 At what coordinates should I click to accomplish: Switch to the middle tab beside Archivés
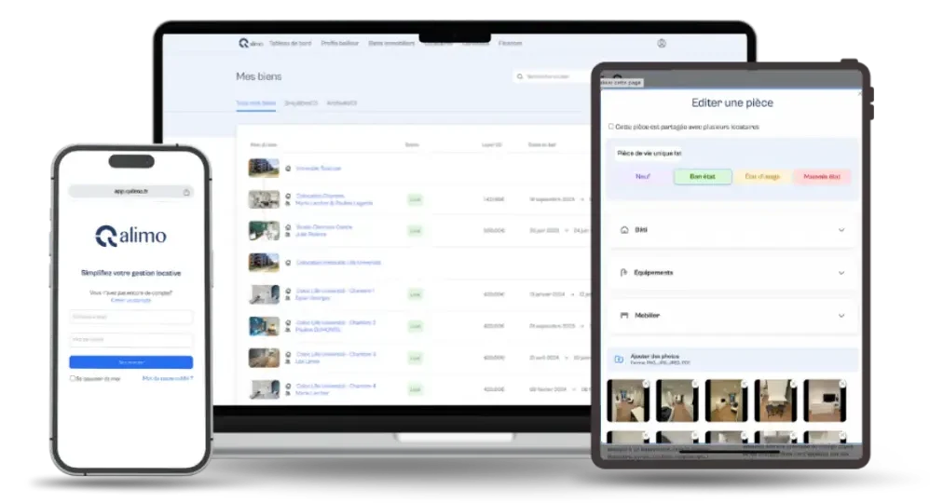(301, 103)
